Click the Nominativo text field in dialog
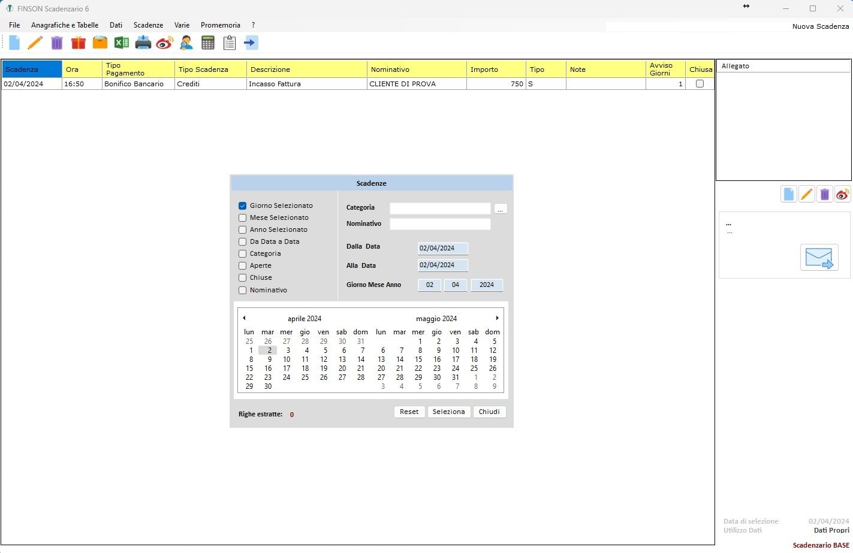Image resolution: width=853 pixels, height=553 pixels. pos(440,224)
